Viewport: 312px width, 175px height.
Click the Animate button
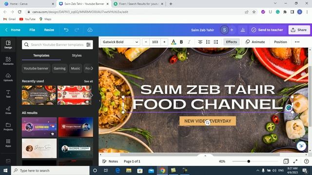point(255,42)
